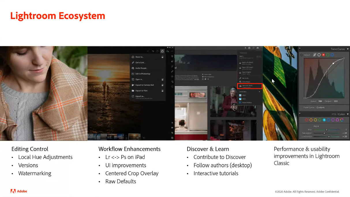Click the share icon in iPad toolbar
Image resolution: width=350 pixels, height=197 pixels.
pyautogui.click(x=162, y=51)
